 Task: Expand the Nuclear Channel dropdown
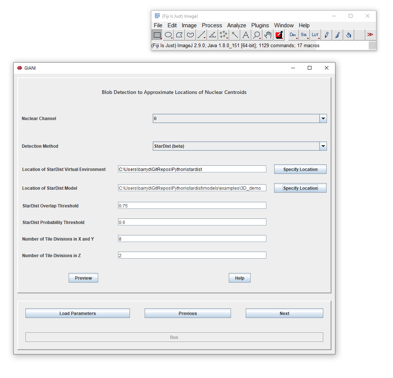pos(323,119)
